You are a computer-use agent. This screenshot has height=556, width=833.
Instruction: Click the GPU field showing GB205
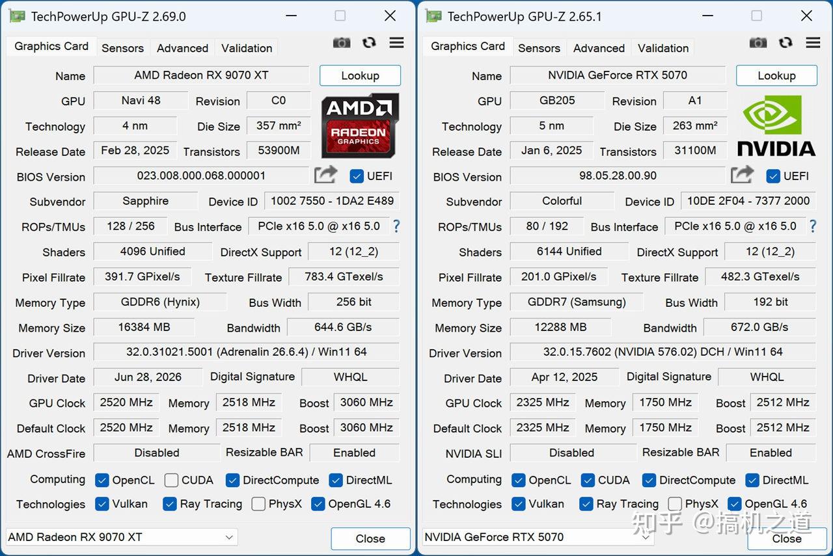(557, 101)
